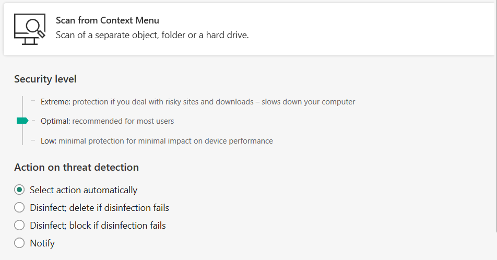
Task: Click the tick mark beside Extreme
Action: click(x=33, y=101)
